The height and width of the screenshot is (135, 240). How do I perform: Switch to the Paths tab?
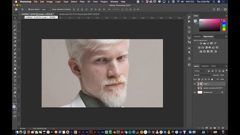point(213,66)
